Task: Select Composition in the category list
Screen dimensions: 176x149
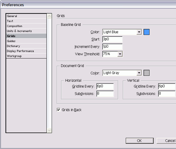Action: 26,26
